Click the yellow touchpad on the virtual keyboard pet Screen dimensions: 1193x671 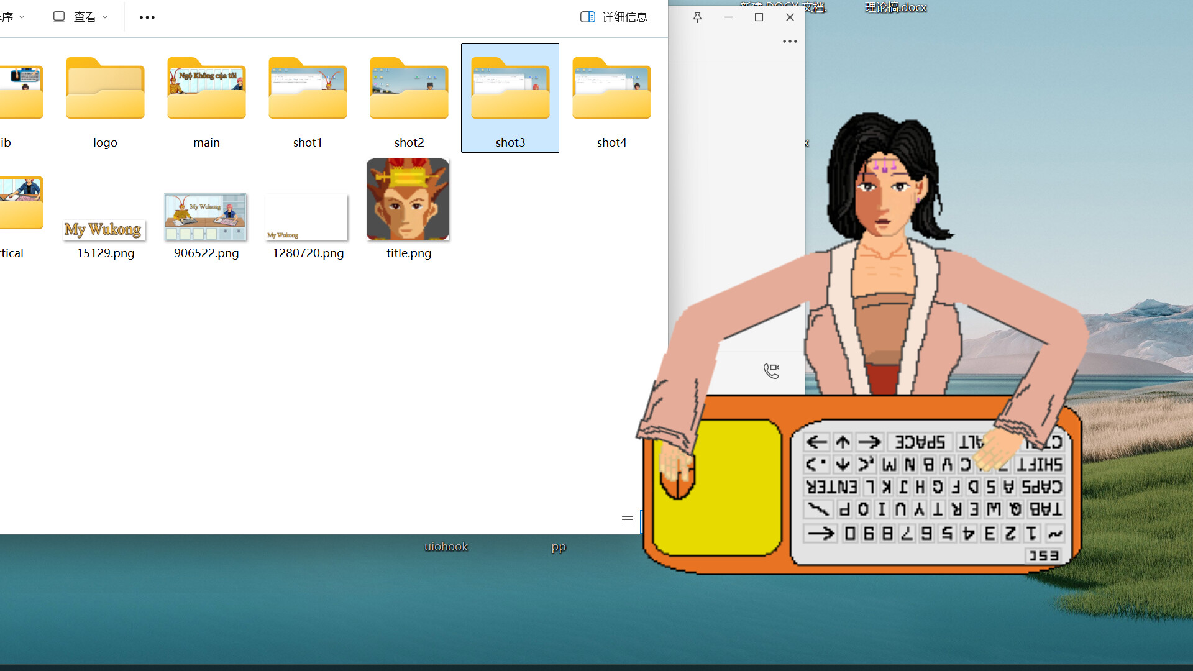[717, 487]
